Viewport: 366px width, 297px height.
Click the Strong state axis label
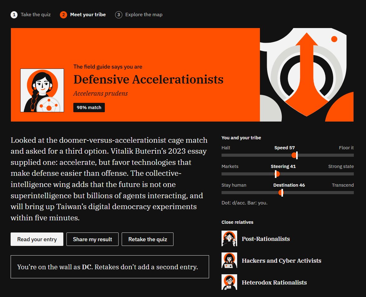[341, 166]
